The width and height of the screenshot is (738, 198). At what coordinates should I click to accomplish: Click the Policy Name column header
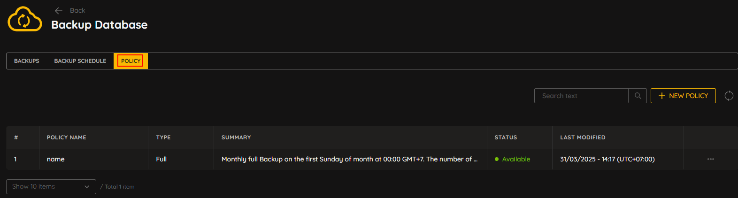(67, 137)
